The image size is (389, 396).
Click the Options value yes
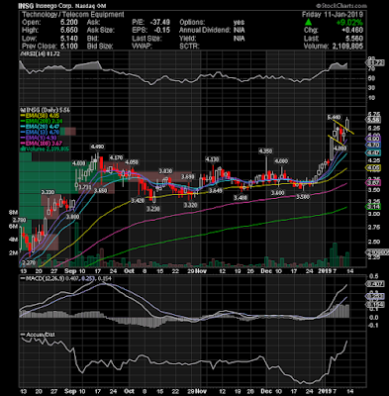click(x=239, y=23)
